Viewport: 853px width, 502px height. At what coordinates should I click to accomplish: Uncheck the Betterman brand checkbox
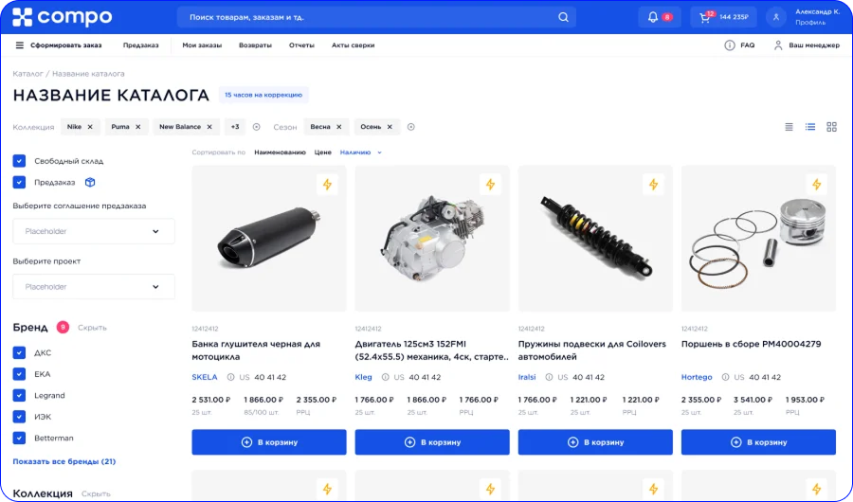(19, 438)
